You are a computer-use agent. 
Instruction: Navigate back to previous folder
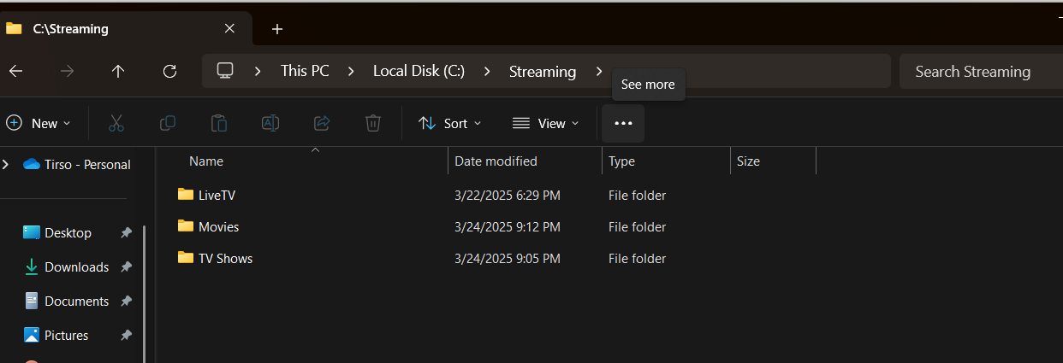coord(15,72)
